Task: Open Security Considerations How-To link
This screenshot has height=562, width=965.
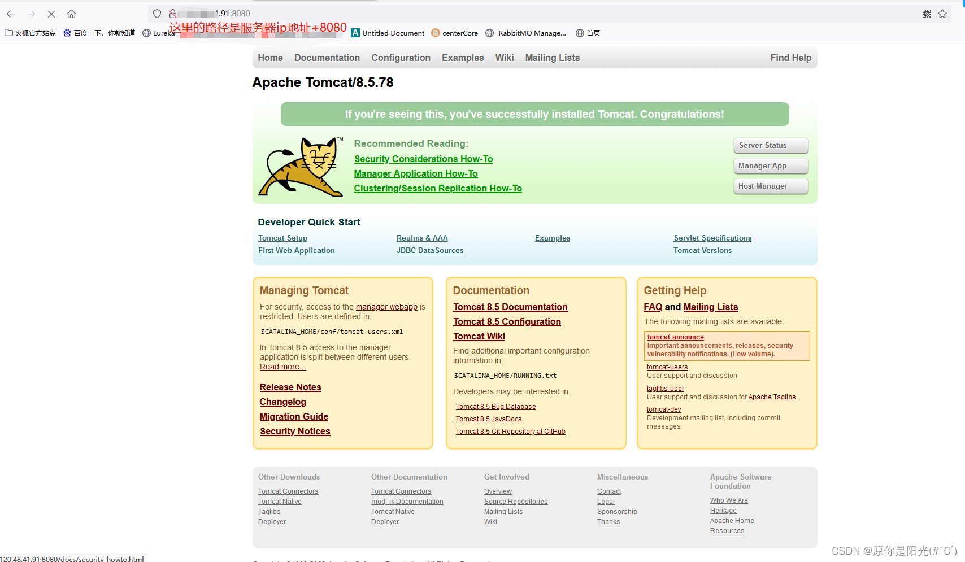Action: [x=423, y=159]
